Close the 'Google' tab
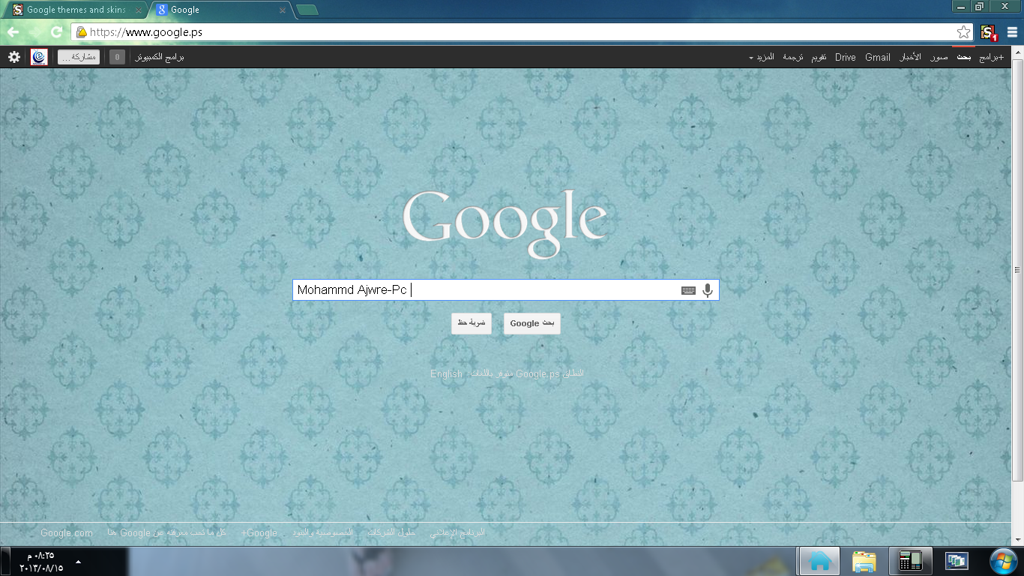 [x=282, y=10]
